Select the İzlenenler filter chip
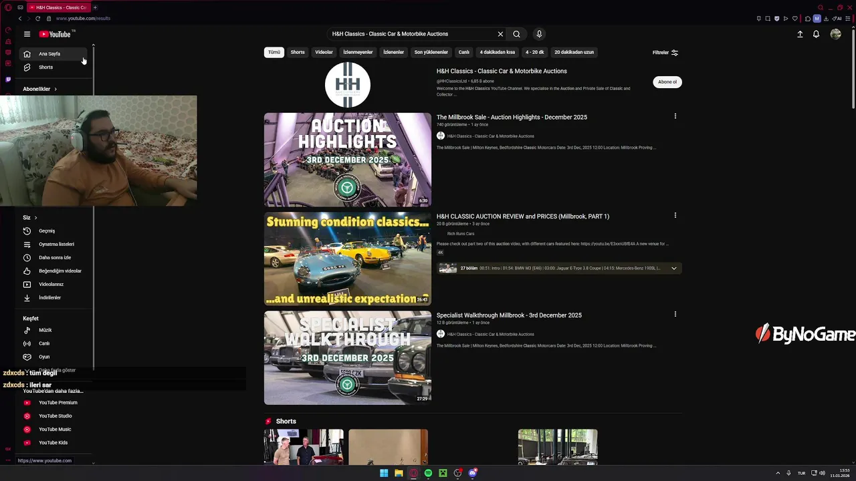The height and width of the screenshot is (481, 856). click(393, 52)
